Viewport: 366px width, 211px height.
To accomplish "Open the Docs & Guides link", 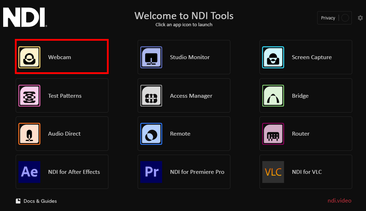I will point(40,201).
